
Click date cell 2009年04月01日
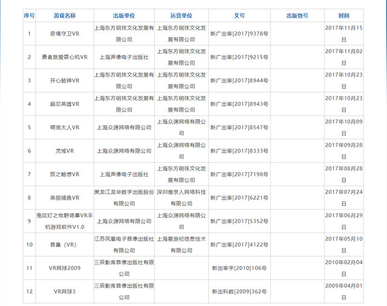point(344,291)
